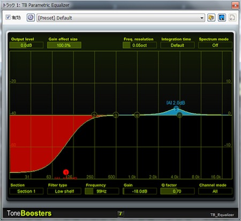Click the Freq. resolution 0.05oct field
This screenshot has width=241, height=221.
[140, 45]
